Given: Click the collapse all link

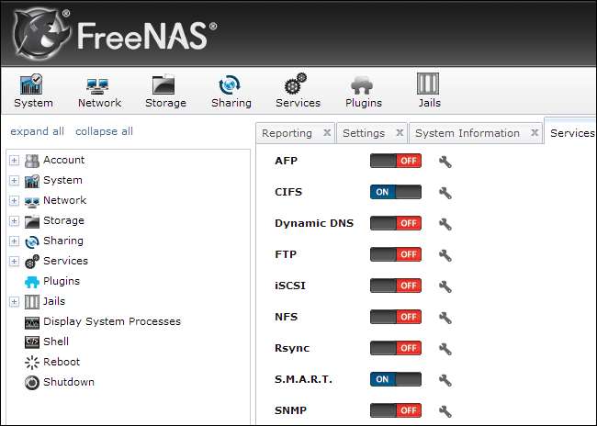Looking at the screenshot, I should click(104, 131).
